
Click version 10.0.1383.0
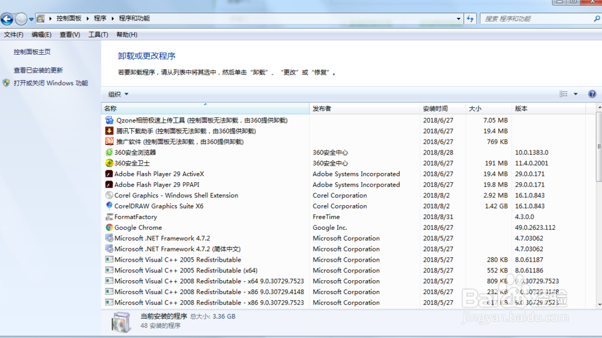tap(532, 152)
